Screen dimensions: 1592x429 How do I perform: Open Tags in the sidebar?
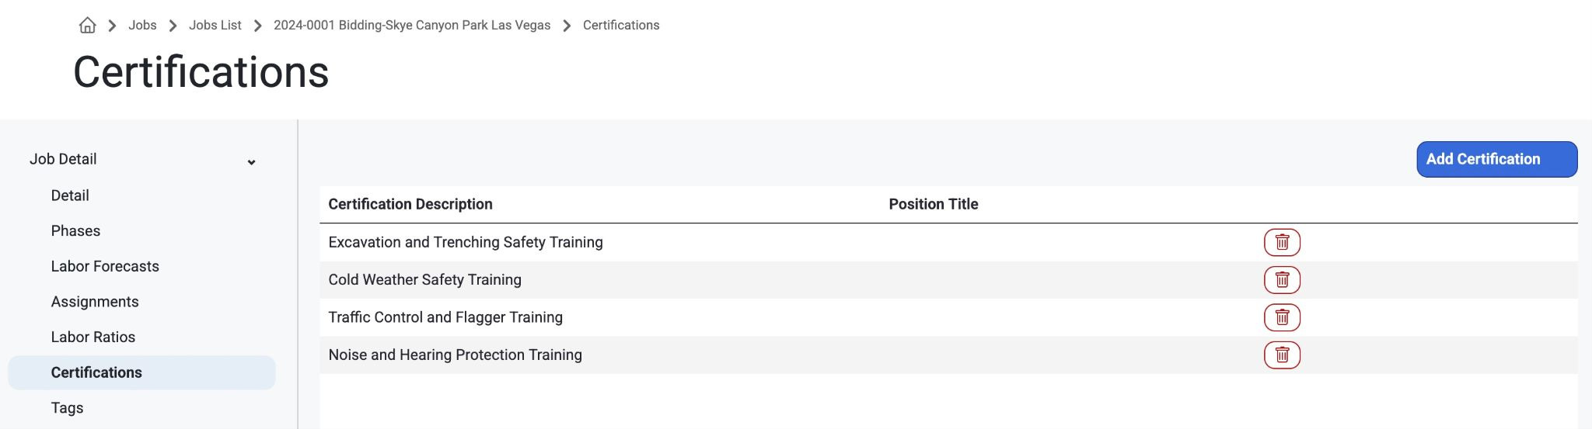pos(67,408)
